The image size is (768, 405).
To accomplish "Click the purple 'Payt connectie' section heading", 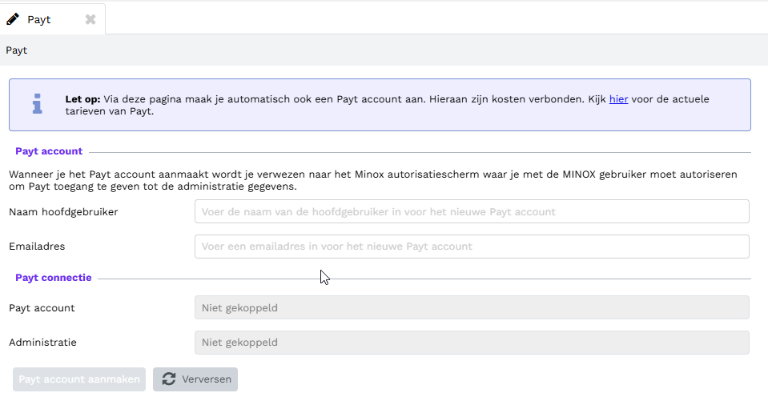I will [54, 278].
